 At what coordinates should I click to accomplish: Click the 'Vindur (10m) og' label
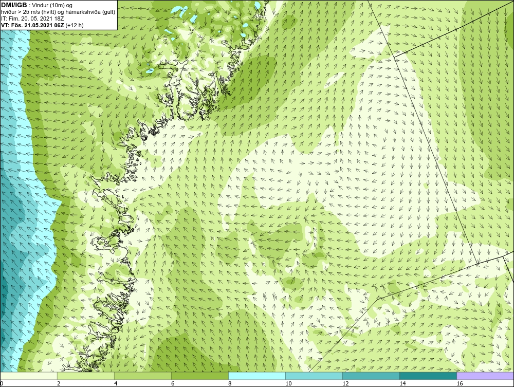pyautogui.click(x=52, y=6)
